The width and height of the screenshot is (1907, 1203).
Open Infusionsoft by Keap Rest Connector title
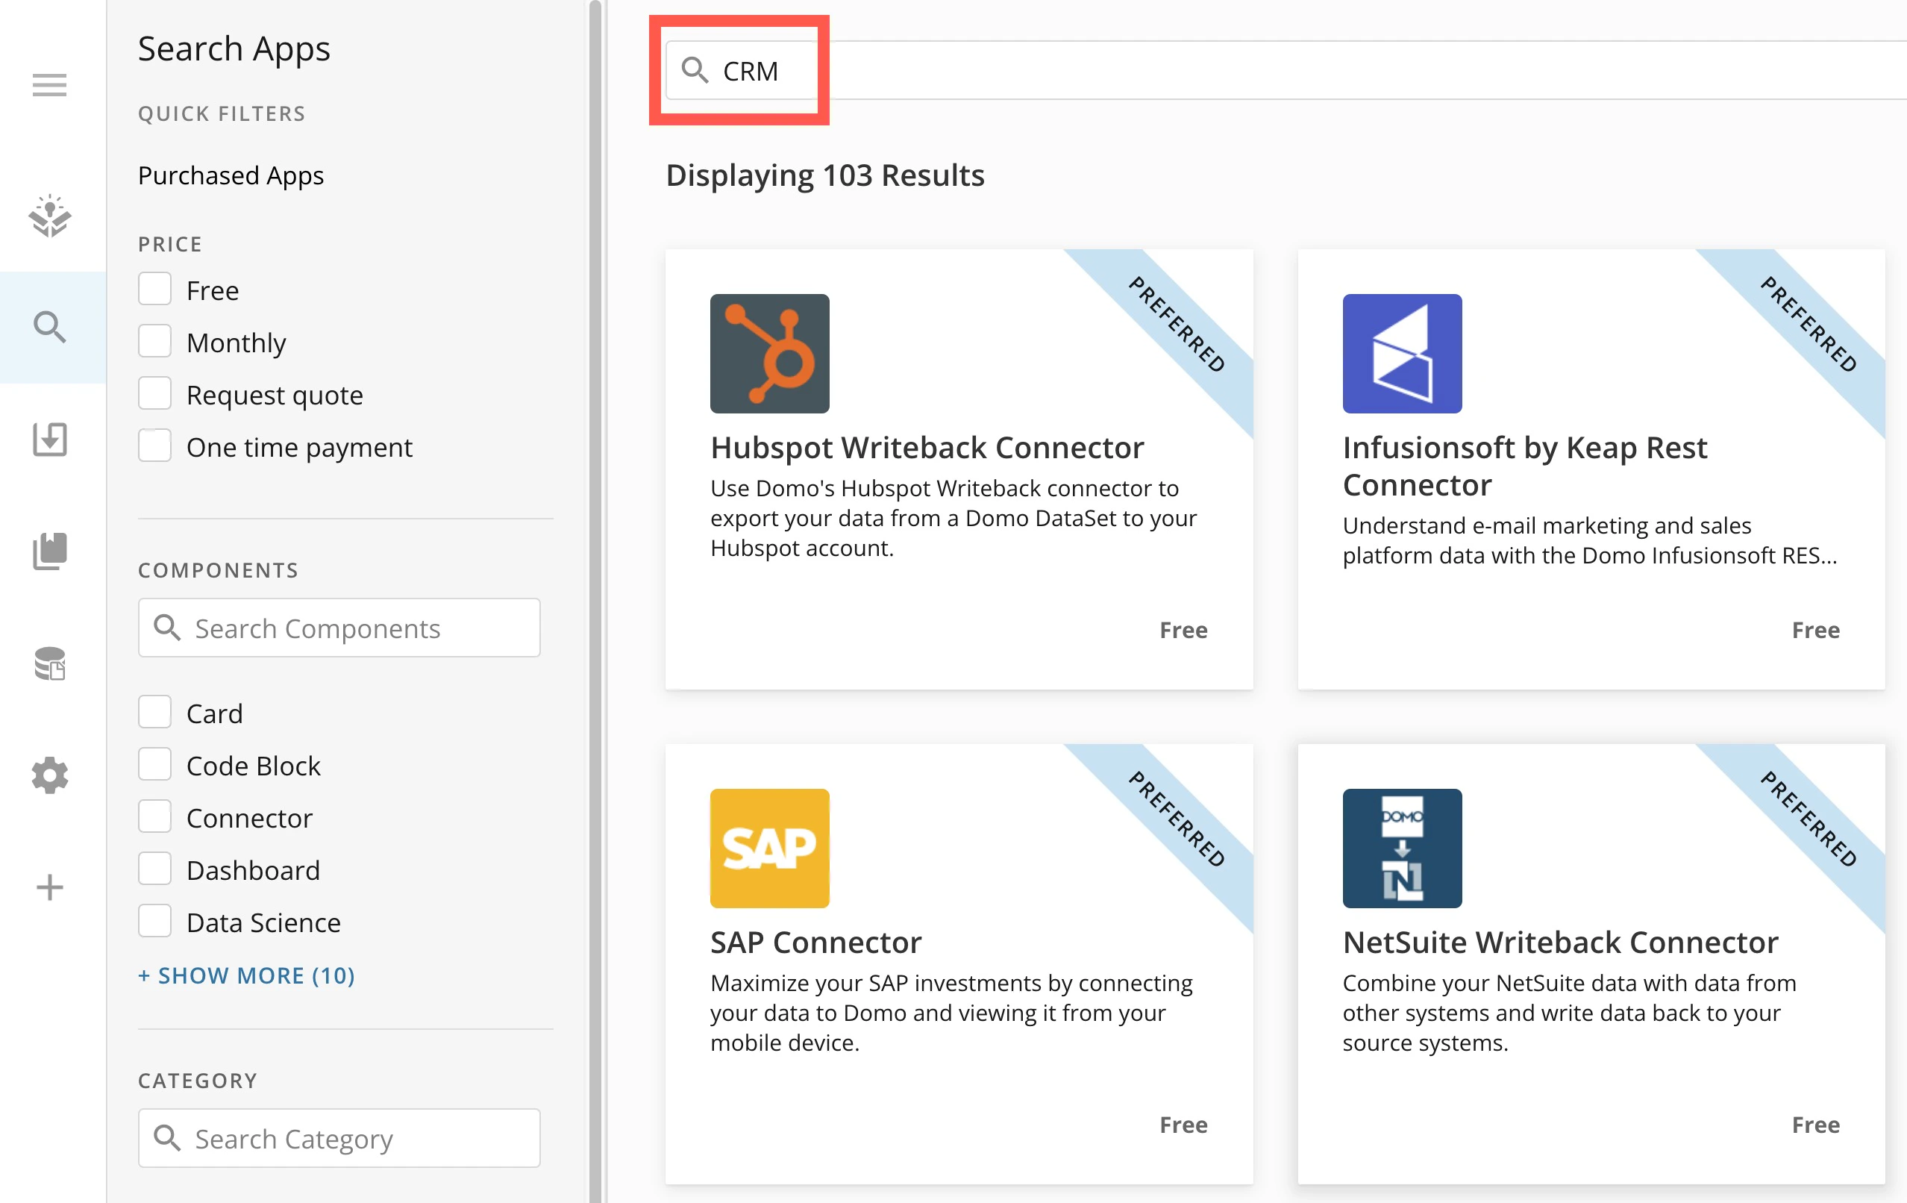1524,466
